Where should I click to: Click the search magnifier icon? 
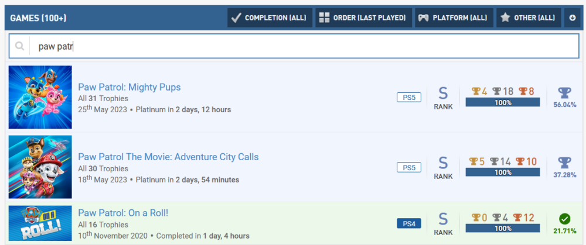coord(20,46)
